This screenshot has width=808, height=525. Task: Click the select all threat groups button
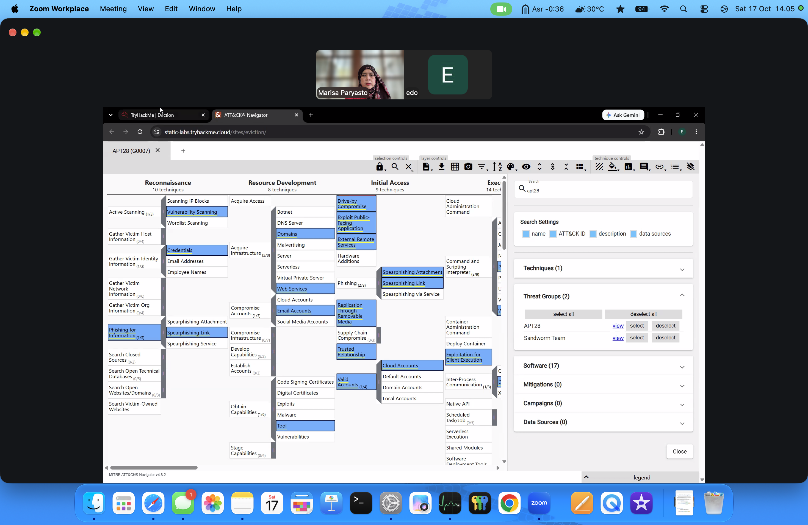563,314
